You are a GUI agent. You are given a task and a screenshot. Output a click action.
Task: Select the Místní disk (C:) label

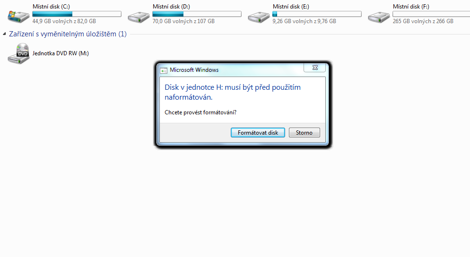(x=51, y=7)
